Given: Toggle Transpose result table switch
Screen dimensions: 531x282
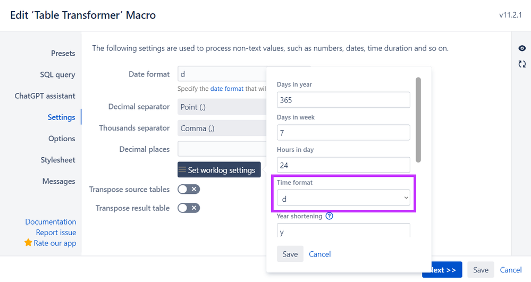Looking at the screenshot, I should pyautogui.click(x=189, y=208).
